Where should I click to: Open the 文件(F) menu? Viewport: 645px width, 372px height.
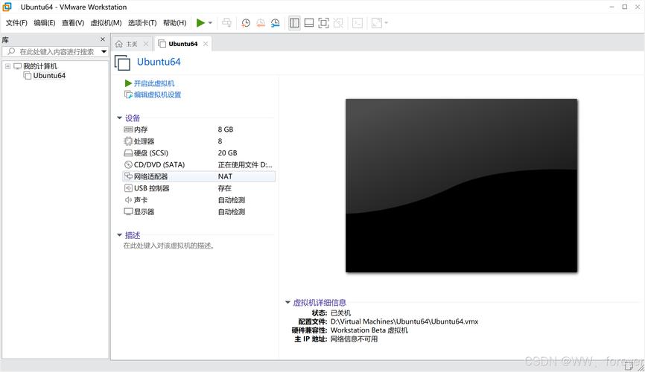pos(16,23)
